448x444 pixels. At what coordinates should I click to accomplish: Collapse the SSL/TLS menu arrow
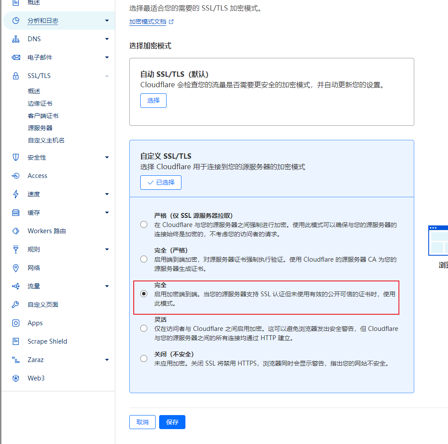click(107, 76)
